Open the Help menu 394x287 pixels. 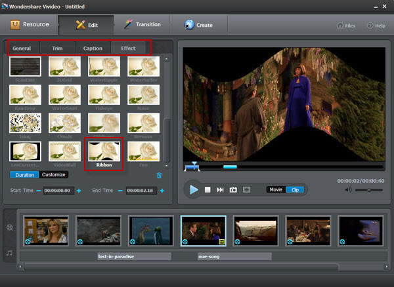pos(376,26)
